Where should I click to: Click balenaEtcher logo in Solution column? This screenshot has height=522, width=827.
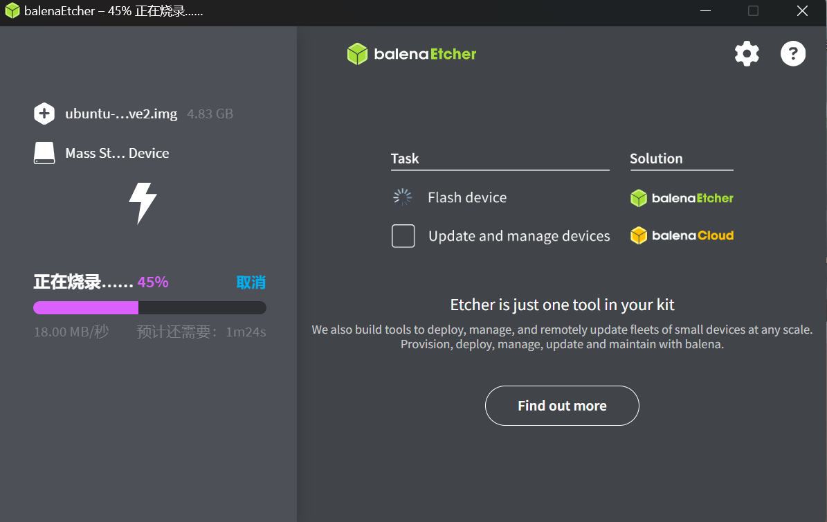pos(682,198)
